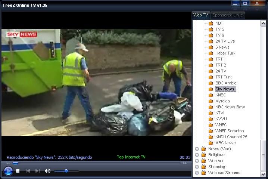Click the TV icon beside WHEC
This screenshot has height=179, width=268.
click(211, 125)
